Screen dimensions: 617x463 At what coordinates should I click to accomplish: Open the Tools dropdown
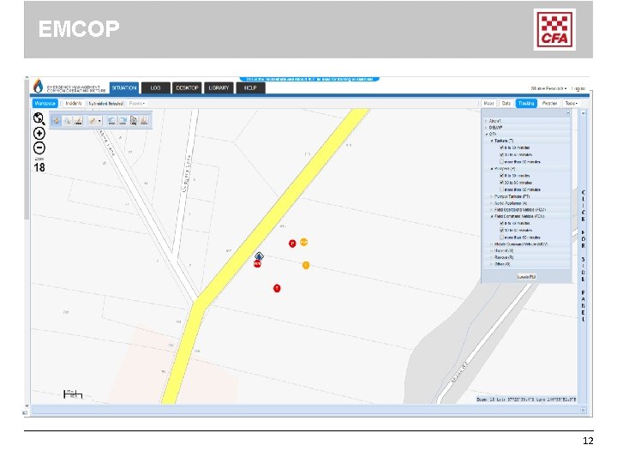(x=571, y=103)
